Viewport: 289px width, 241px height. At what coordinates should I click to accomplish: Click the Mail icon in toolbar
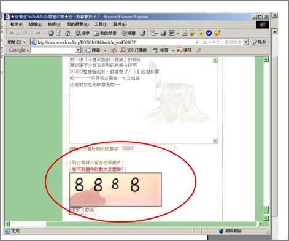click(153, 33)
